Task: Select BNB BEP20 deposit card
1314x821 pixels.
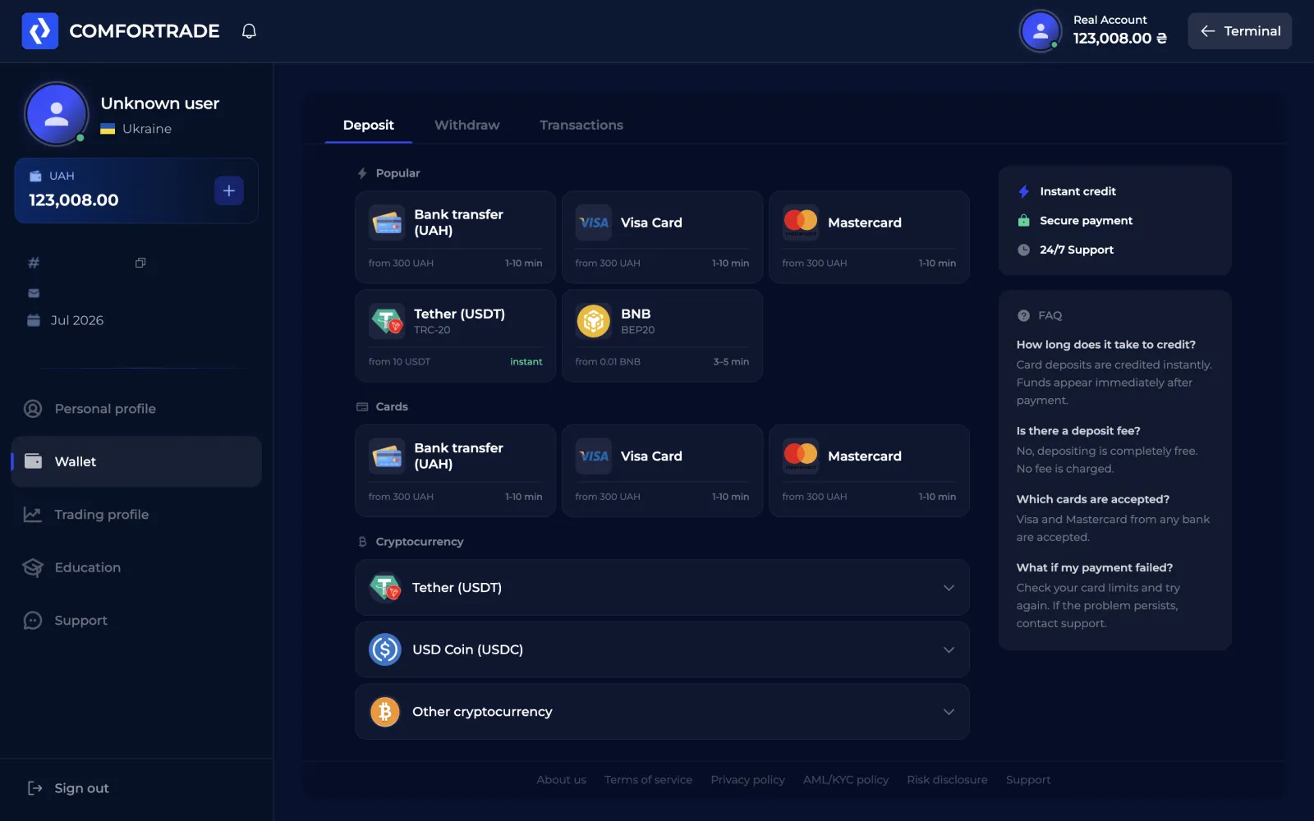Action: (x=663, y=336)
